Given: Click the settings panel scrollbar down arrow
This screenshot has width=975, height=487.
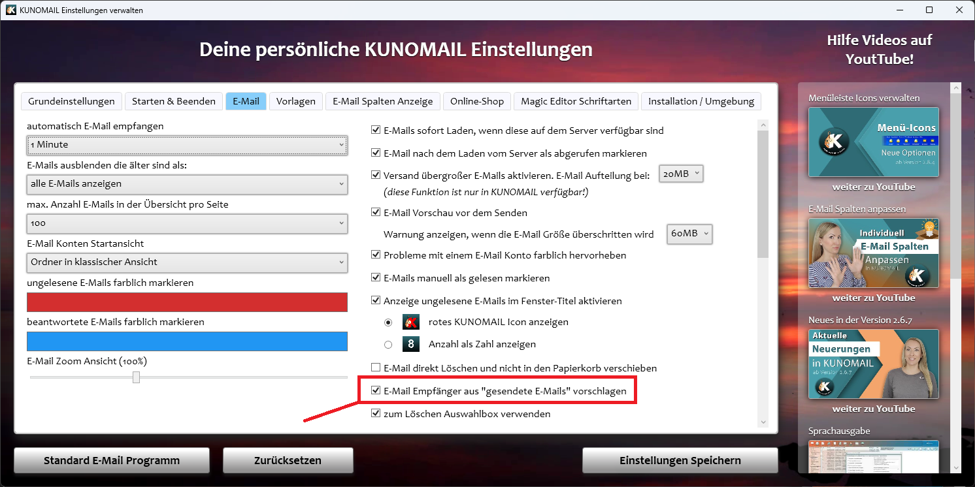Looking at the screenshot, I should (763, 422).
